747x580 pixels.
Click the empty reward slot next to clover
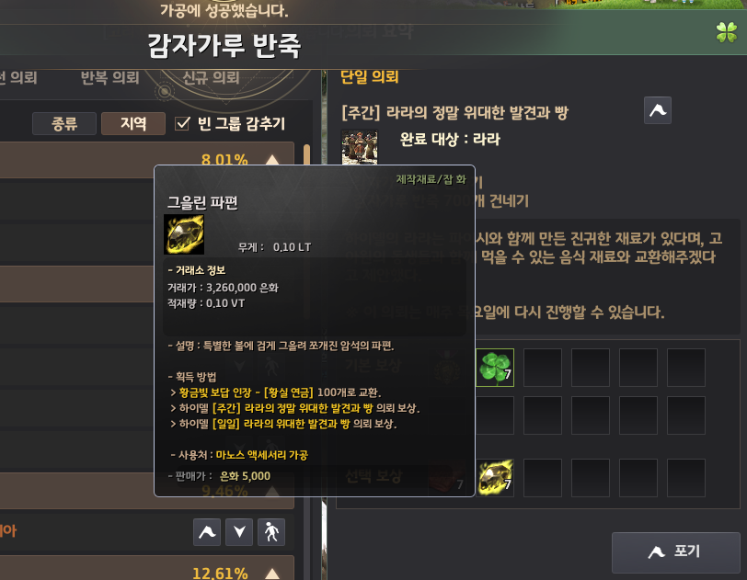point(543,368)
